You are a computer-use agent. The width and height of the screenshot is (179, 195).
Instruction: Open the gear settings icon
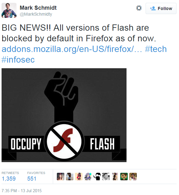(x=139, y=8)
